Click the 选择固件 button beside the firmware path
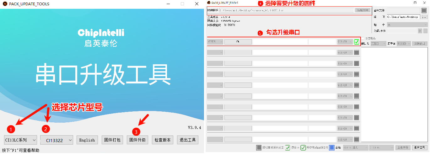This screenshot has height=154, width=430. tap(363, 10)
